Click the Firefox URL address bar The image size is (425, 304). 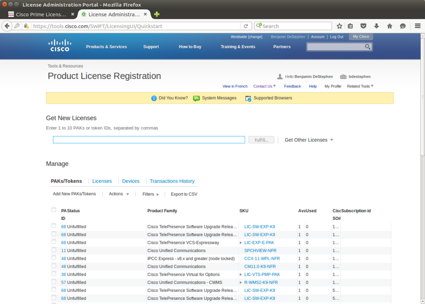[x=136, y=26]
